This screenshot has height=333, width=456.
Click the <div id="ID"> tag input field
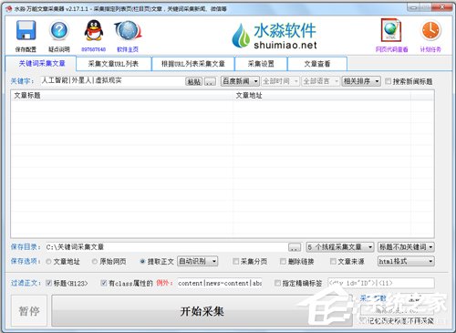coord(381,283)
